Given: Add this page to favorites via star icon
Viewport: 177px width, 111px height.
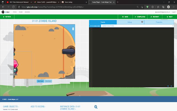Looking at the screenshot, I should (x=142, y=7).
